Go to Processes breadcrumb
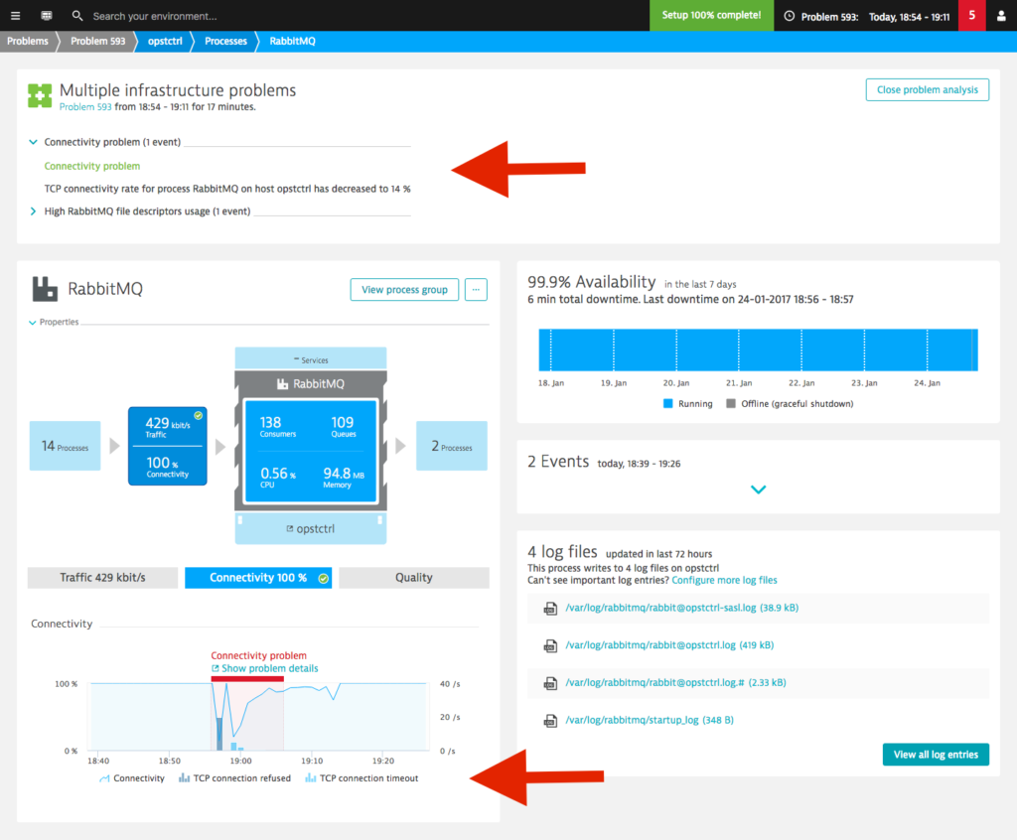The height and width of the screenshot is (840, 1017). (225, 41)
